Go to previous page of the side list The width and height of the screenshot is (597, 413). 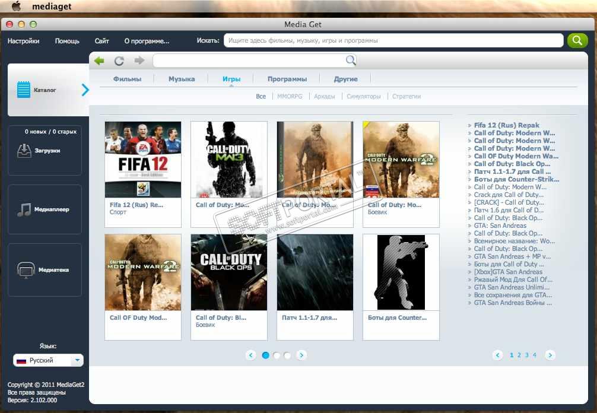pyautogui.click(x=497, y=355)
